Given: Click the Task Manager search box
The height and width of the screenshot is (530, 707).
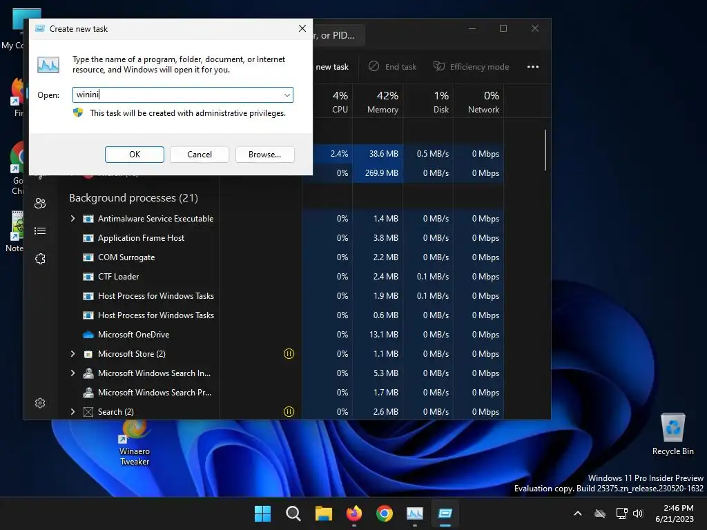Looking at the screenshot, I should point(338,35).
